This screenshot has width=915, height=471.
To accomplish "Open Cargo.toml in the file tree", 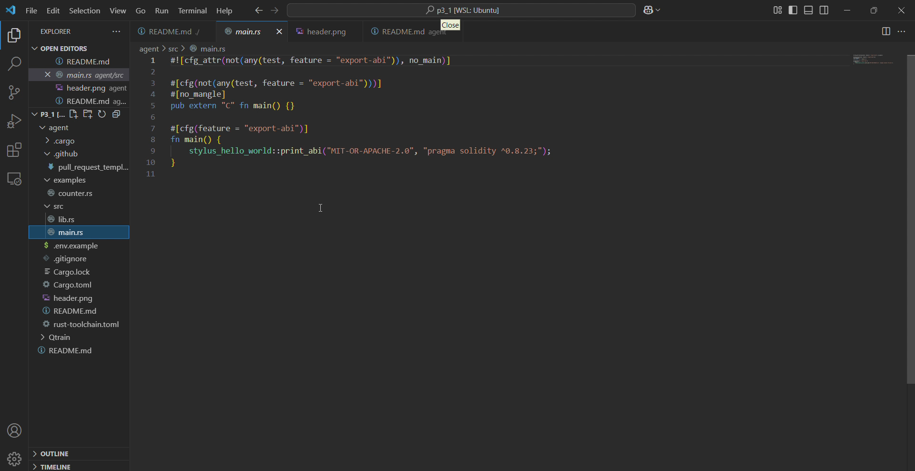I will tap(79, 285).
